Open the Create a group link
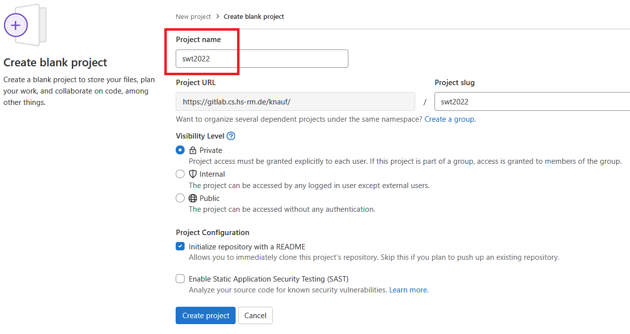This screenshot has height=334, width=630. 449,119
